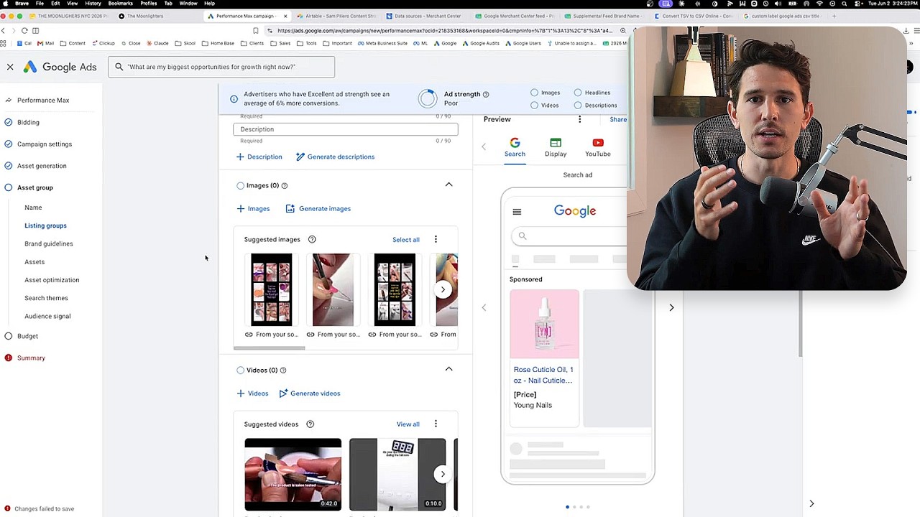The height and width of the screenshot is (517, 920).
Task: Open the browser sidebar panel icon
Action: point(35,30)
